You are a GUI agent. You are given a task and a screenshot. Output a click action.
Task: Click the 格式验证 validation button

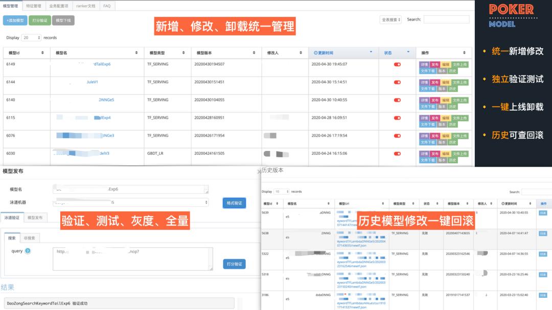point(234,202)
